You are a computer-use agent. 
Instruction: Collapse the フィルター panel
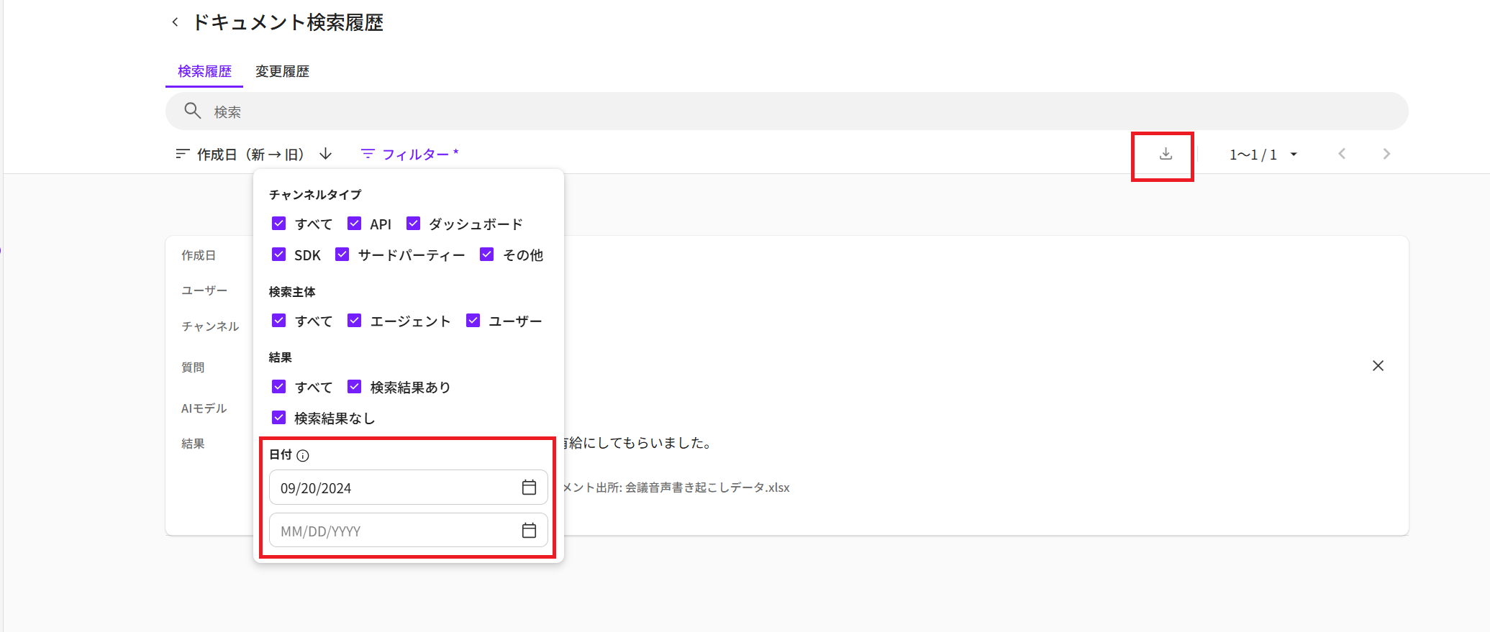(409, 155)
